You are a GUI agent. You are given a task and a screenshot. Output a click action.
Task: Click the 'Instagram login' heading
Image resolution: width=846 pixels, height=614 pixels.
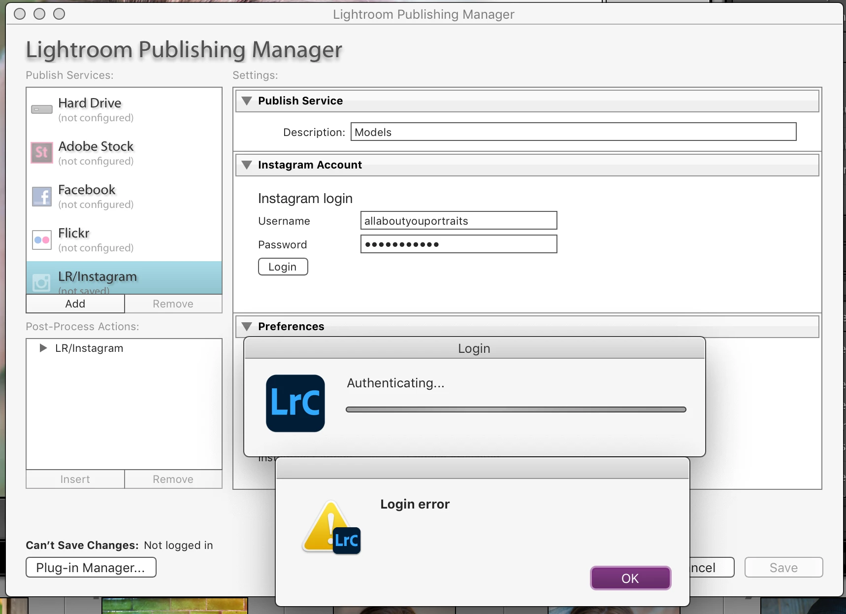pyautogui.click(x=305, y=198)
